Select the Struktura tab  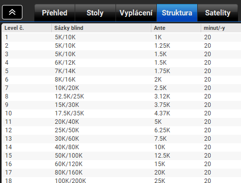click(x=177, y=13)
